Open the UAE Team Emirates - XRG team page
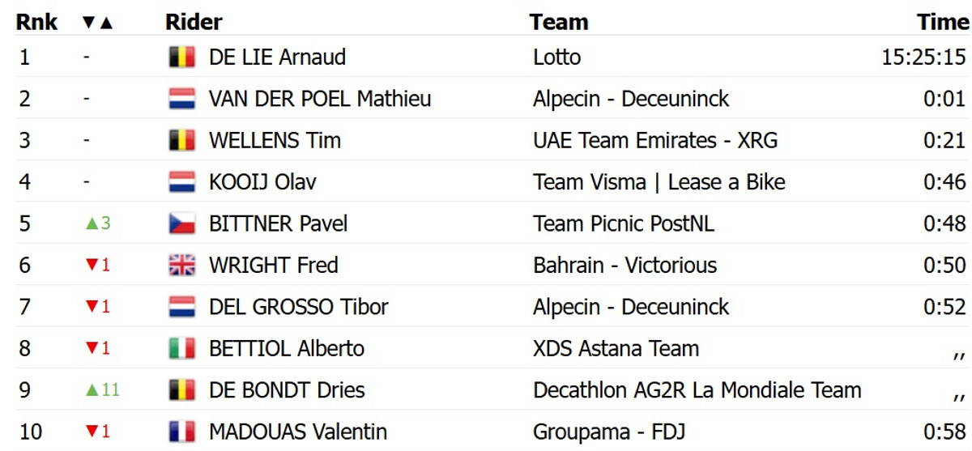Screen dimensions: 972x451 click(x=654, y=140)
